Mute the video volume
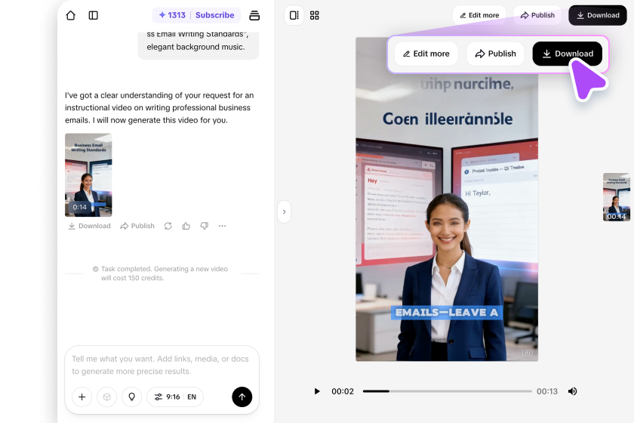The width and height of the screenshot is (634, 423). click(572, 391)
